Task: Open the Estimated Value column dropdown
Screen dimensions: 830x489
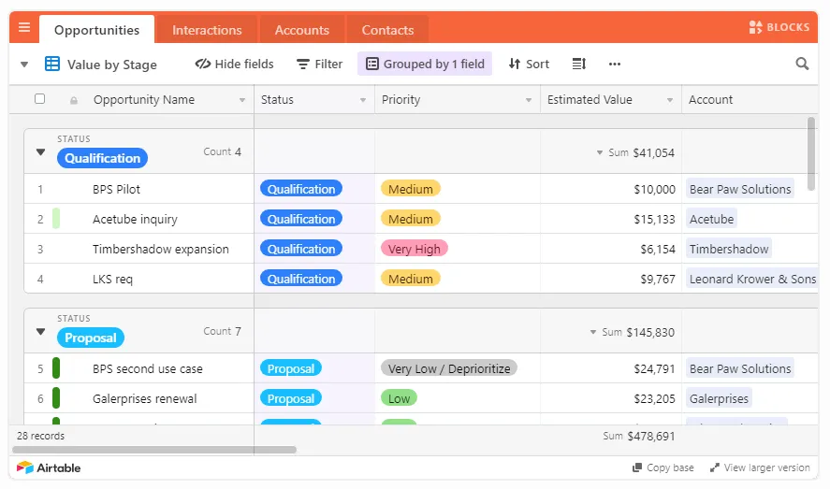Action: click(670, 100)
